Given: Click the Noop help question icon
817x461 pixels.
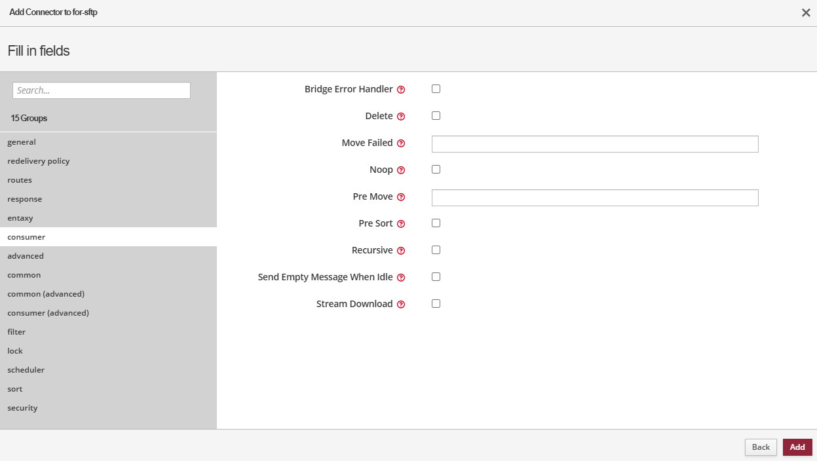Looking at the screenshot, I should point(401,170).
